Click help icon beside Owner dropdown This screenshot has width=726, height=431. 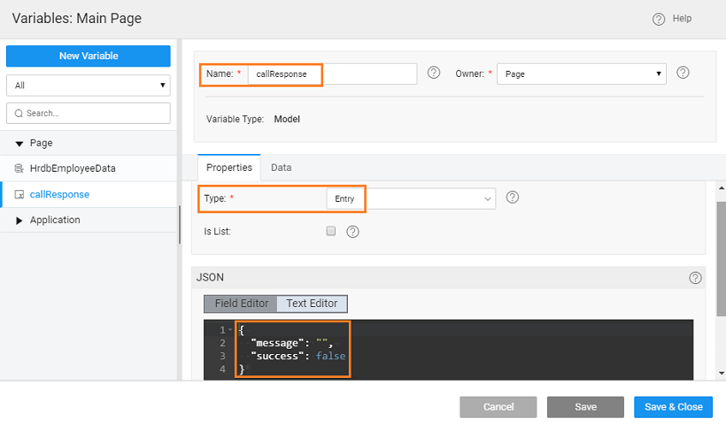click(683, 73)
